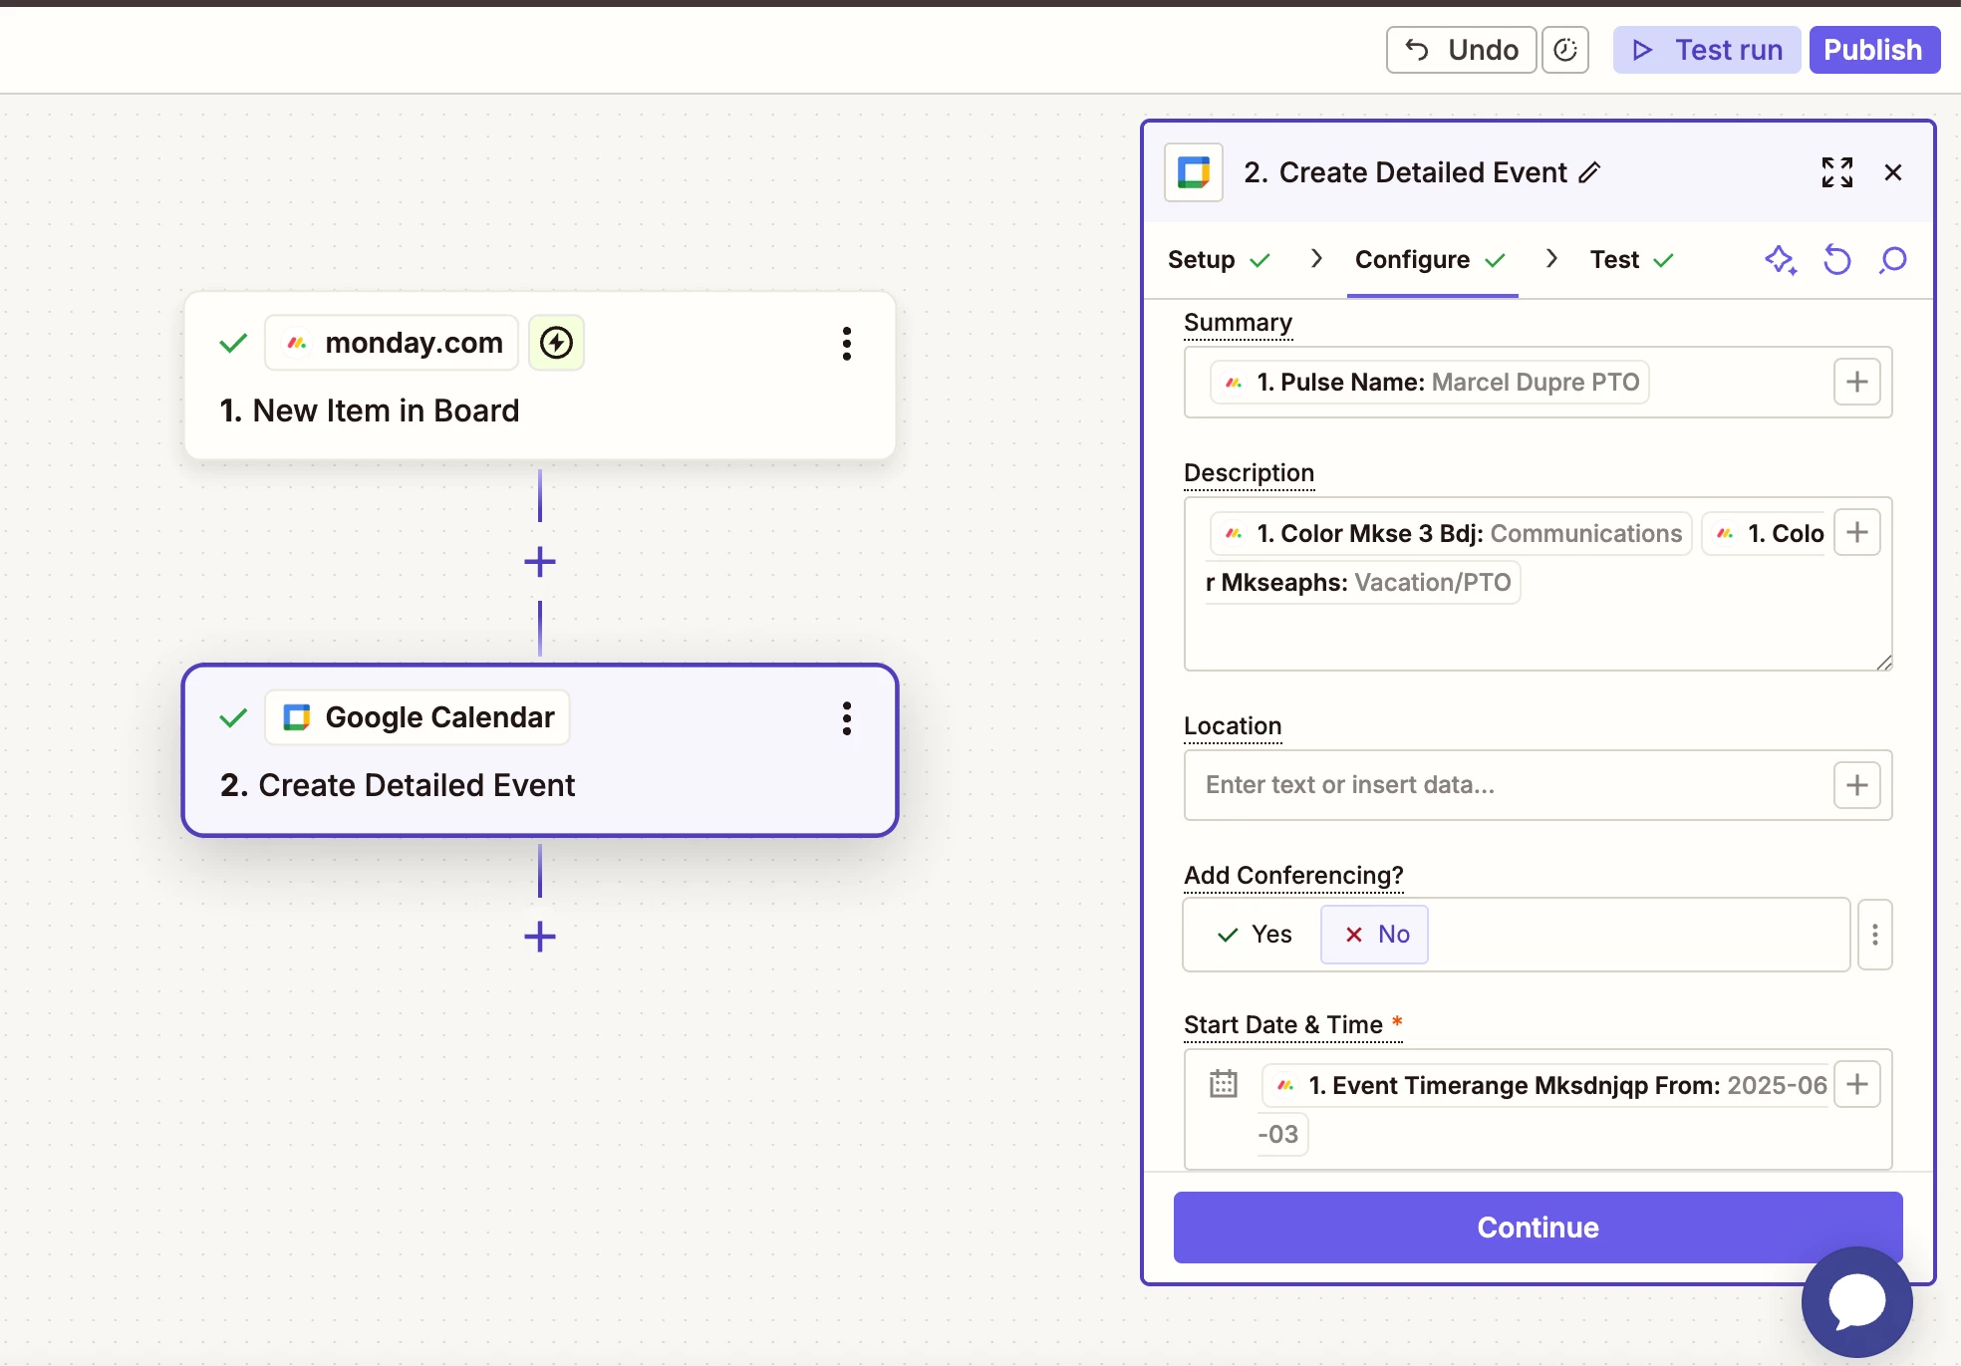Switch to the Configure tab
Viewport: 1961px width, 1366px height.
1432,260
